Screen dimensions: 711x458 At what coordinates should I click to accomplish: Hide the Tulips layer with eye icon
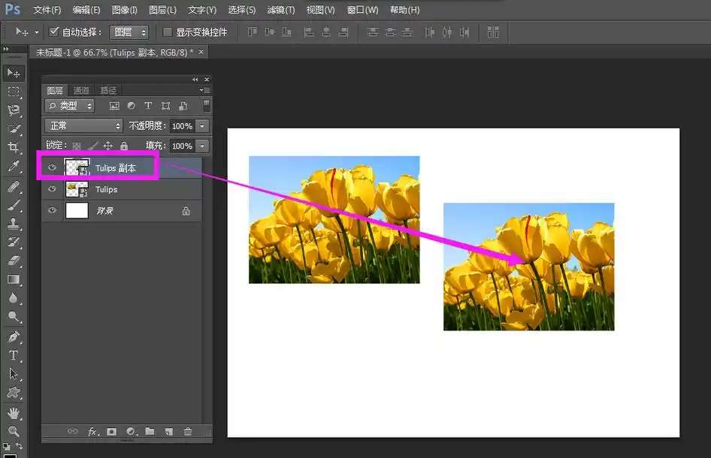52,189
